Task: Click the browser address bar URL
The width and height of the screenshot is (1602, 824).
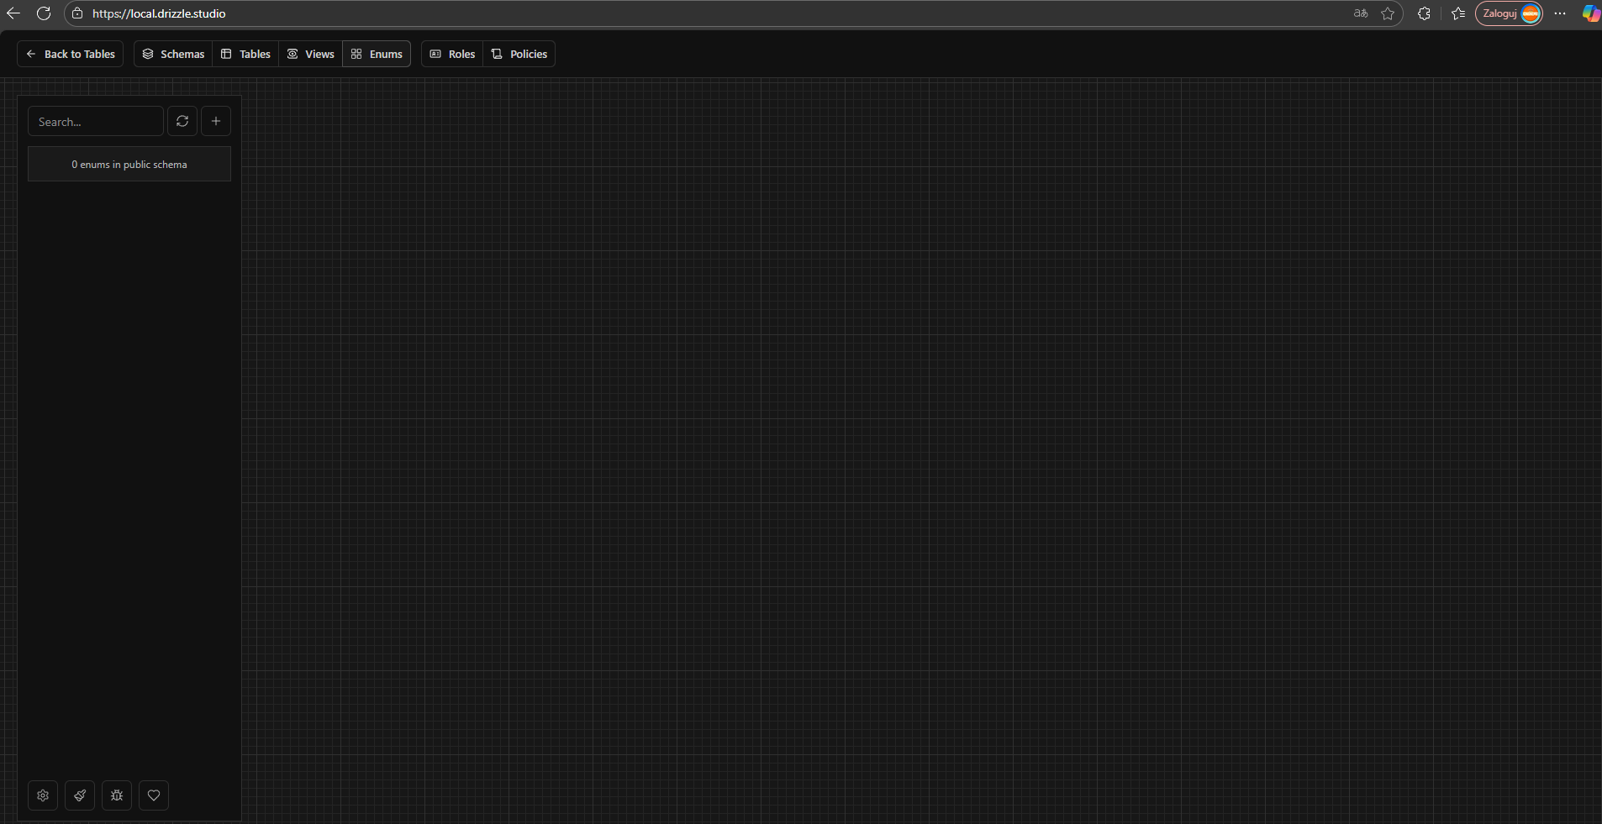Action: coord(159,13)
